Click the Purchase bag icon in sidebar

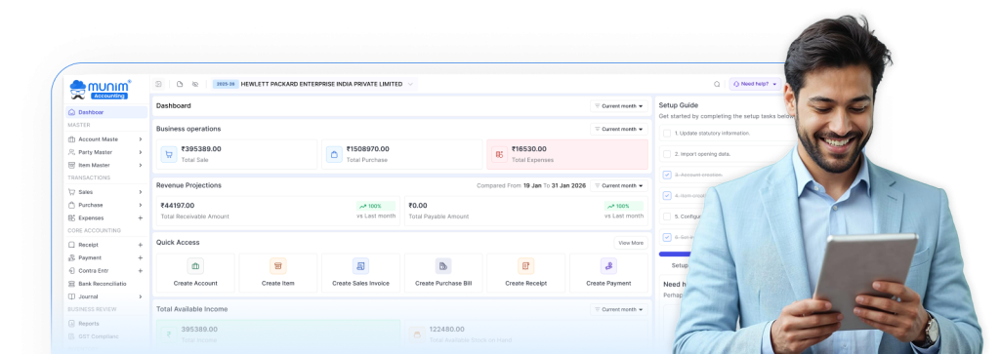72,205
